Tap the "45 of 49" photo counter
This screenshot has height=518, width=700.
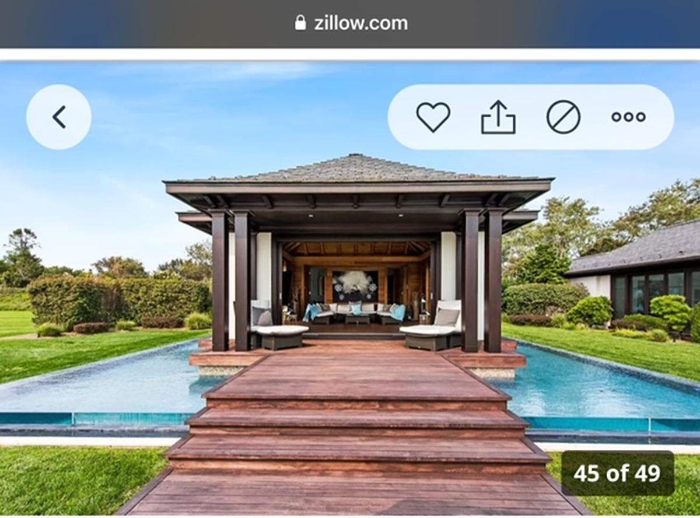pos(617,473)
